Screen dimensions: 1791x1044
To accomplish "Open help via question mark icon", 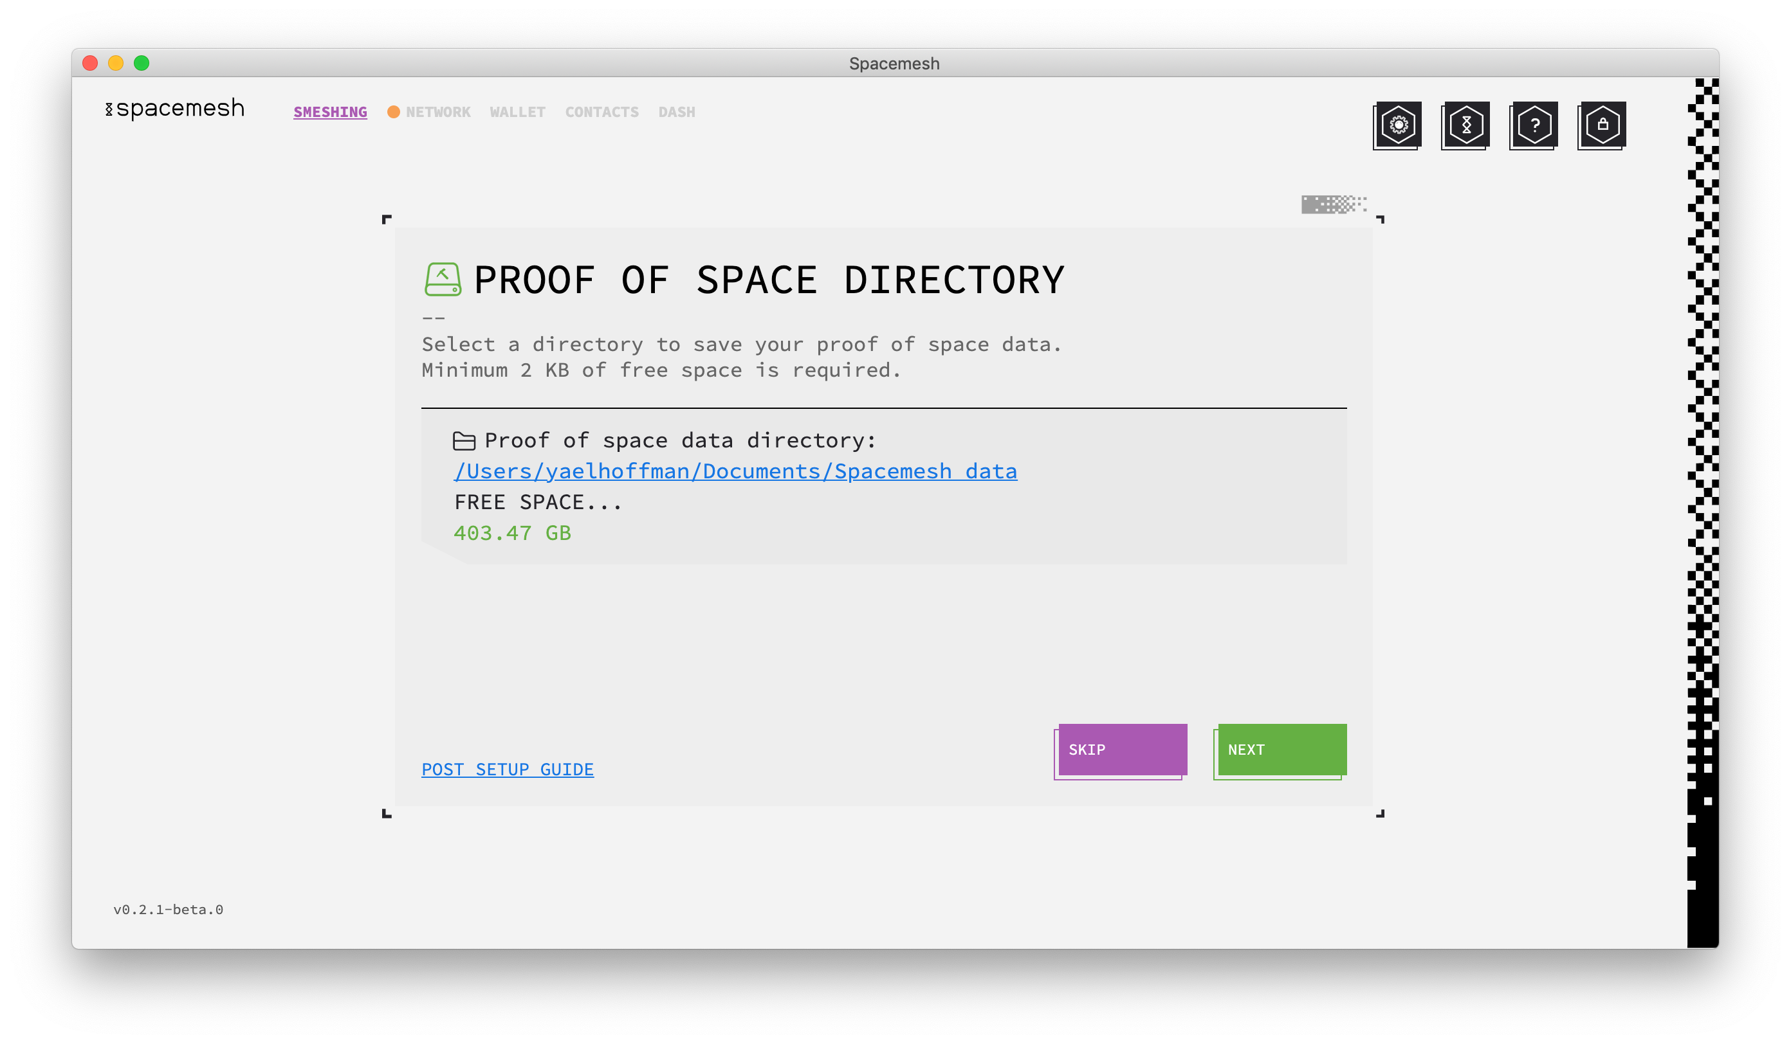I will (x=1534, y=125).
